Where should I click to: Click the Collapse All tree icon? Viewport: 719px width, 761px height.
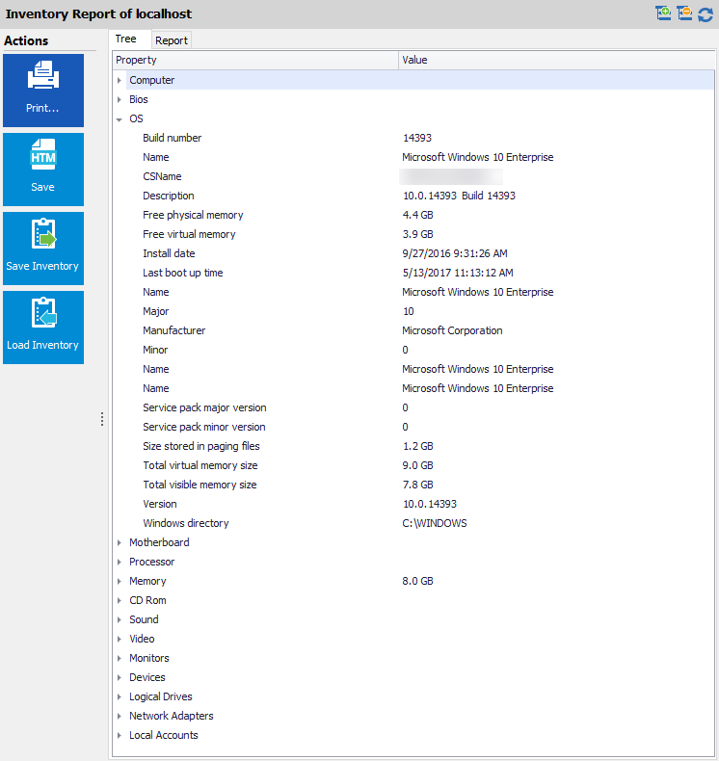(684, 13)
